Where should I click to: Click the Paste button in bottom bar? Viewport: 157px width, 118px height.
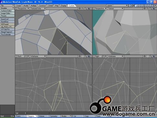(x=101, y=116)
